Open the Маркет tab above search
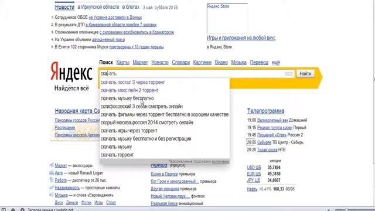 140,63
